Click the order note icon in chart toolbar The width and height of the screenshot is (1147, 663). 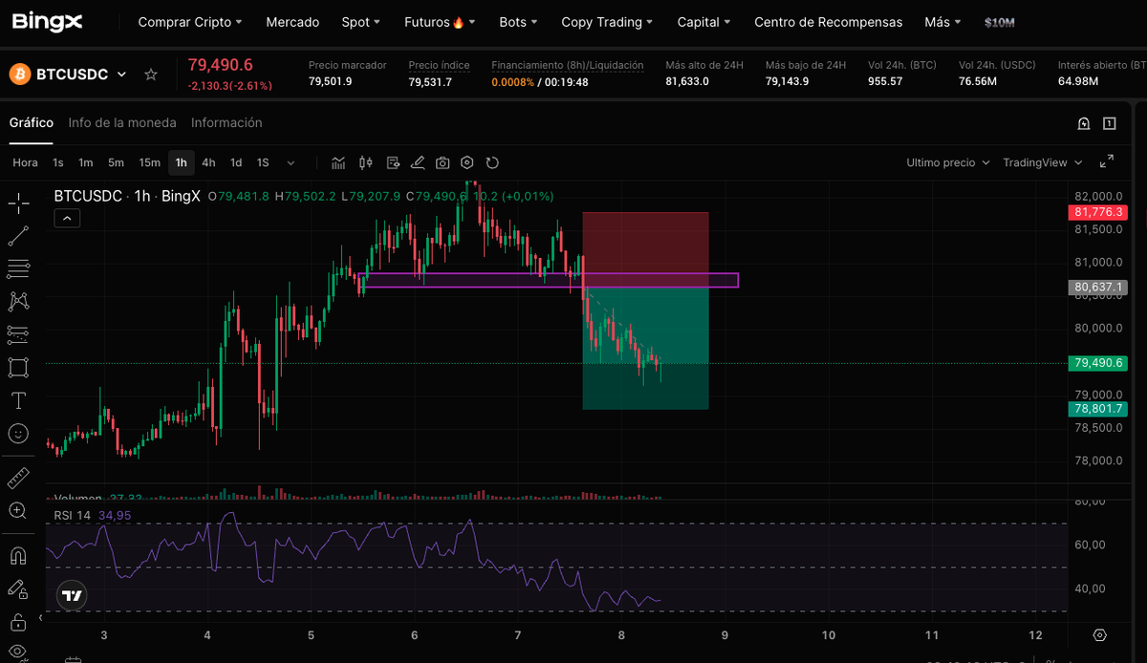[392, 162]
